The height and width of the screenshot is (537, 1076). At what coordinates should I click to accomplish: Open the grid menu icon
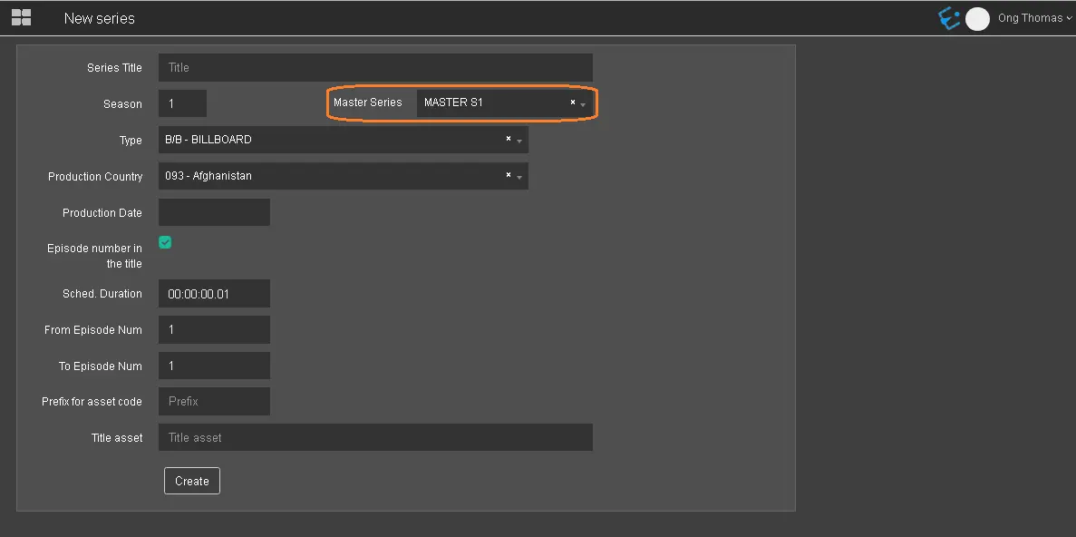click(x=21, y=17)
